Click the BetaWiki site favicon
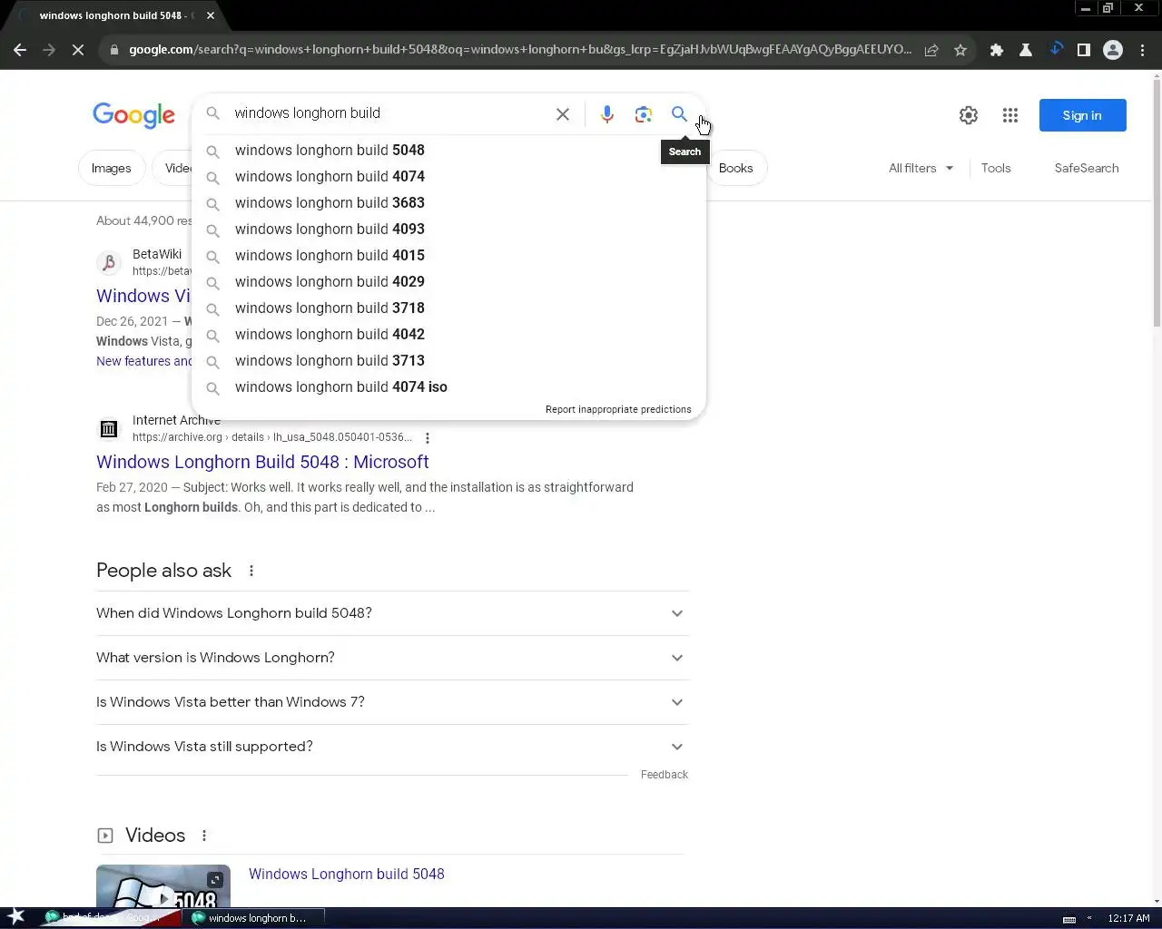The height and width of the screenshot is (929, 1162). [109, 263]
